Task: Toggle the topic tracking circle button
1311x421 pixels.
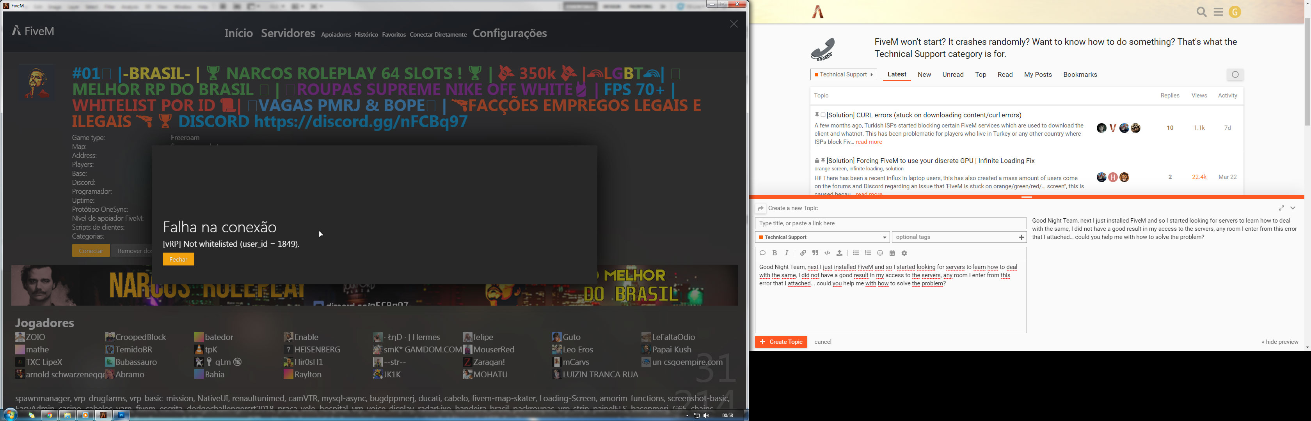Action: [x=1235, y=75]
